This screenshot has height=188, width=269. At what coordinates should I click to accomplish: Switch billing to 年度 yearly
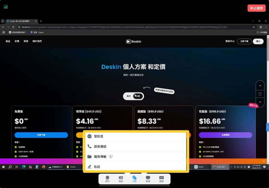[138, 96]
